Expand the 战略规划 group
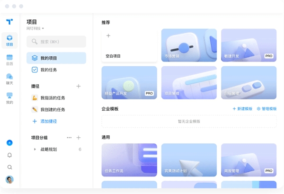The image size is (284, 194). click(x=35, y=149)
